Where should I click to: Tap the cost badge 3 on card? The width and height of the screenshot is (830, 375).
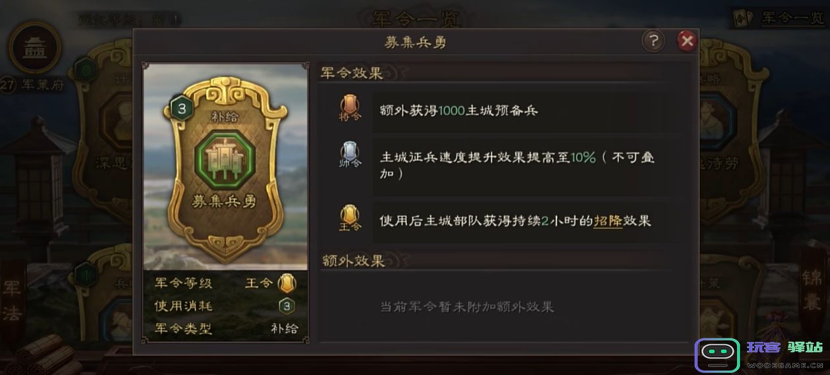click(182, 108)
